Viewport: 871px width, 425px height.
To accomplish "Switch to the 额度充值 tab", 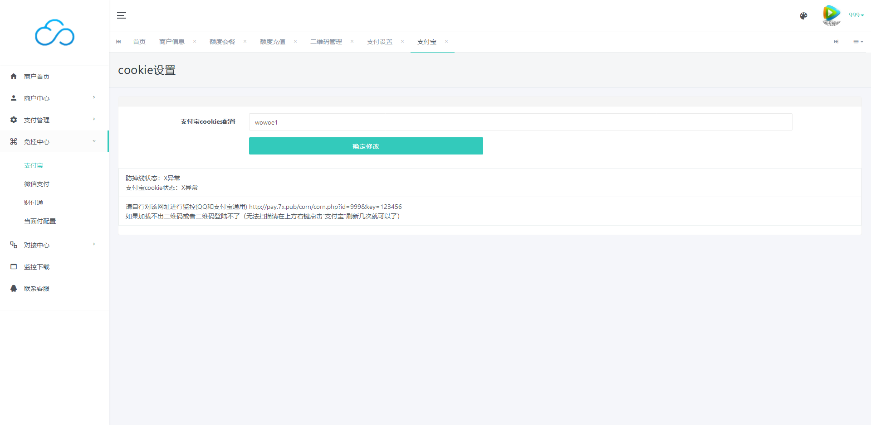I will point(273,42).
